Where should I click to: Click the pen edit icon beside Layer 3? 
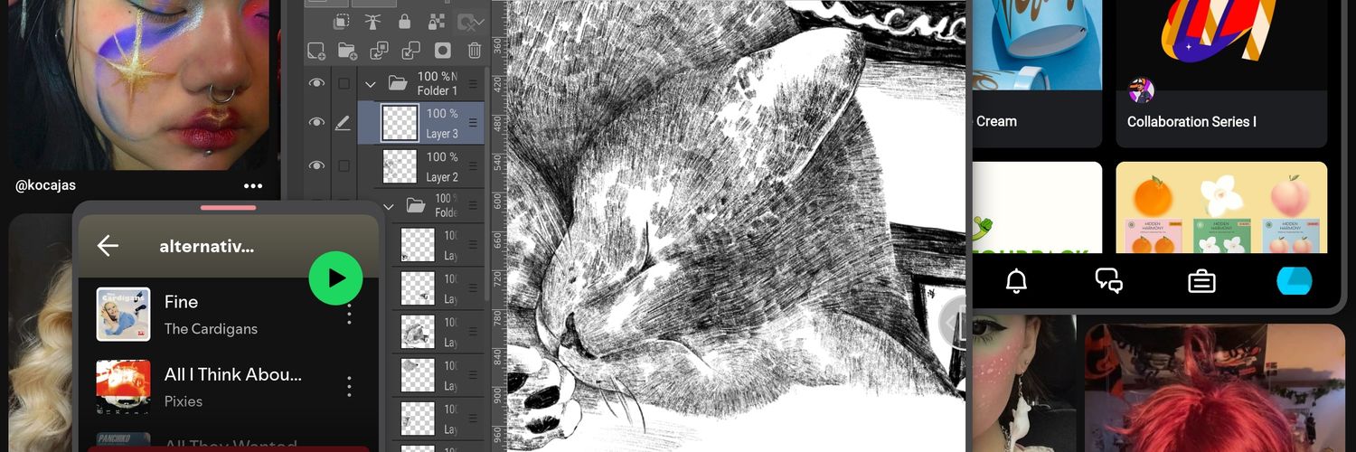(x=343, y=123)
